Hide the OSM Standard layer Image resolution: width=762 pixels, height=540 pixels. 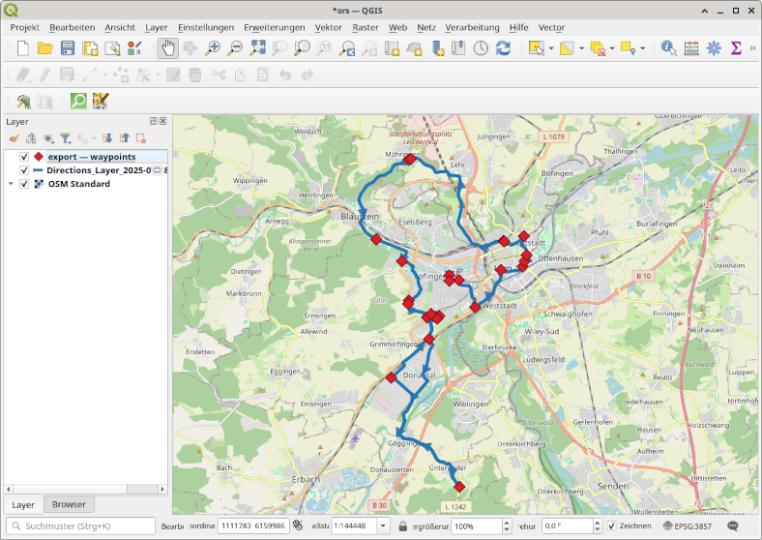pyautogui.click(x=24, y=184)
